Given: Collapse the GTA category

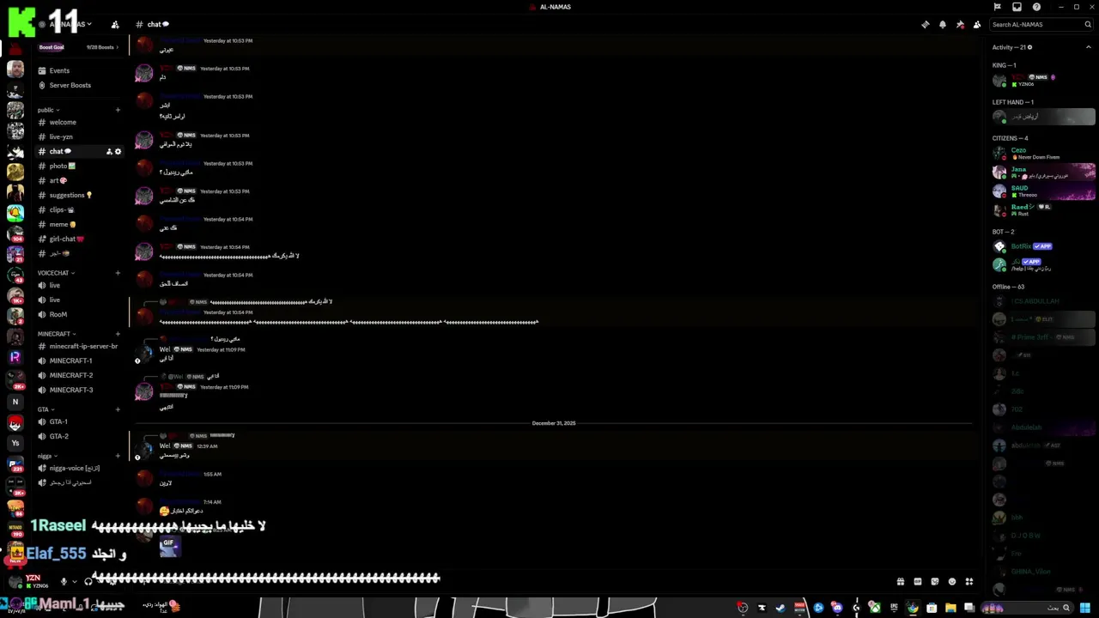Looking at the screenshot, I should point(46,409).
